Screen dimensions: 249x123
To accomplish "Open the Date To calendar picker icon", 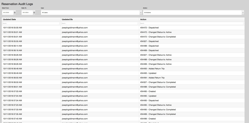I will coord(34,12).
